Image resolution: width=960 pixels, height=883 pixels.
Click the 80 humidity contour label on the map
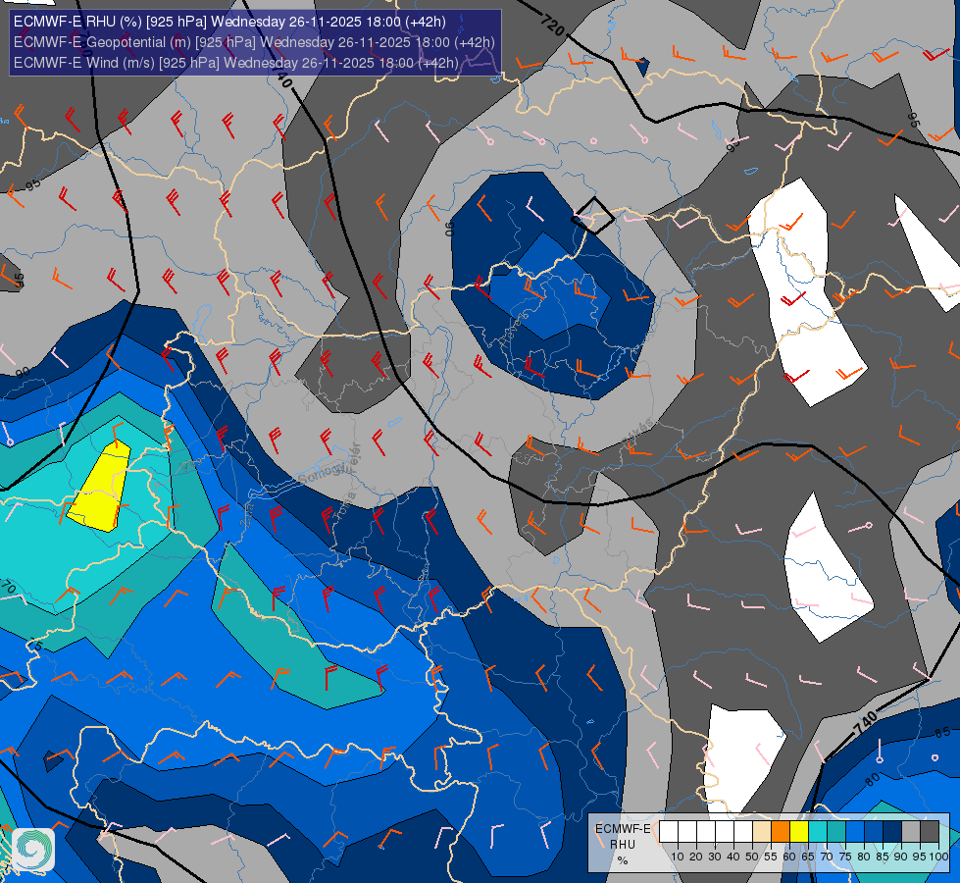click(873, 779)
